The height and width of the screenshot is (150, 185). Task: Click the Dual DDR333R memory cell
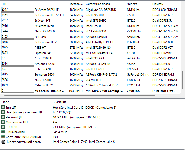click(162, 21)
